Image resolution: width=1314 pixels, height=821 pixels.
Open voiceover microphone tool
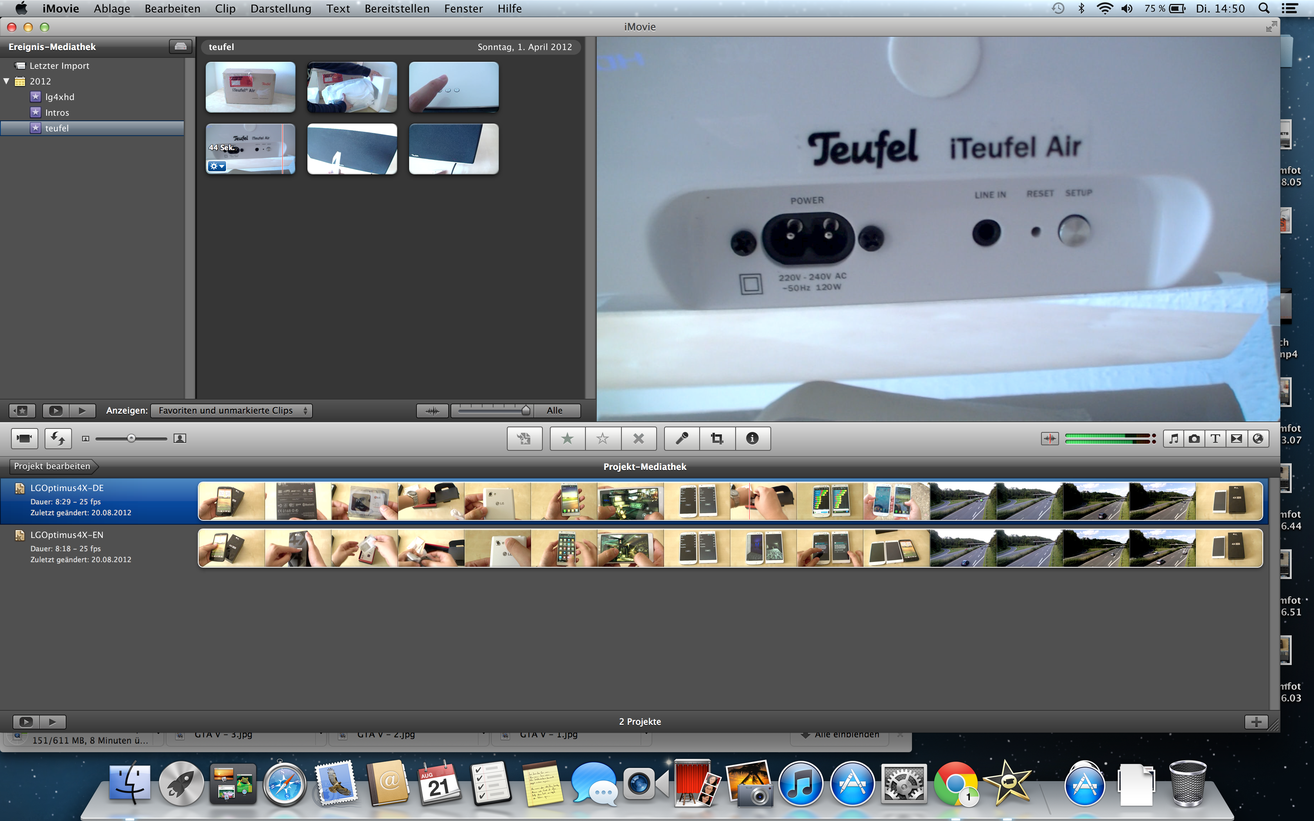click(x=682, y=438)
